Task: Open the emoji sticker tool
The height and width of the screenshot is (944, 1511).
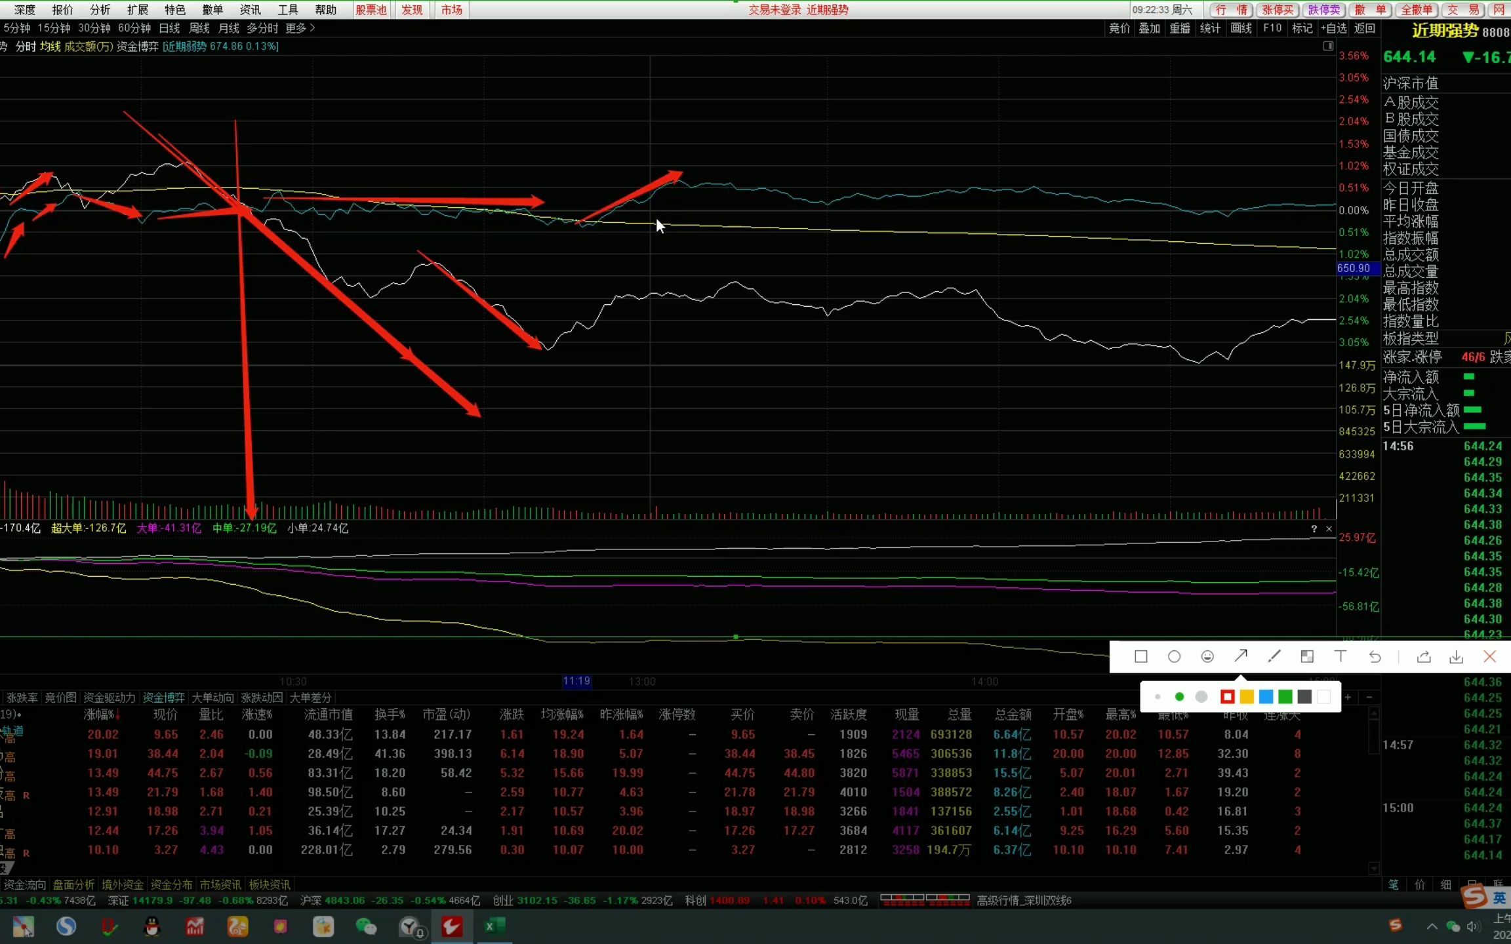Action: click(1207, 656)
